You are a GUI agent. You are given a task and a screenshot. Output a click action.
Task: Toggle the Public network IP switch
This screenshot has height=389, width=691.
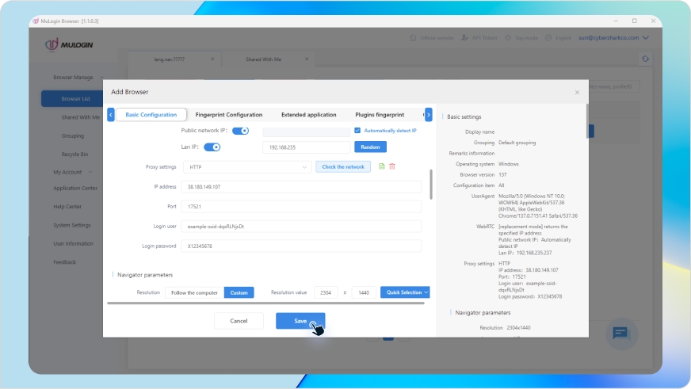(240, 131)
